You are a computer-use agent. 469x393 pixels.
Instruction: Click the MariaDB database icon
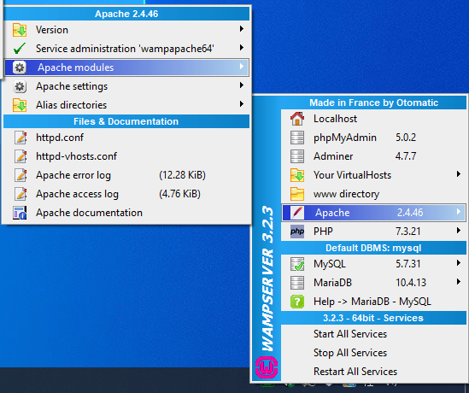pyautogui.click(x=297, y=283)
